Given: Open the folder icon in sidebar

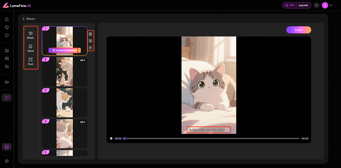Looking at the screenshot, I should tap(7, 35).
